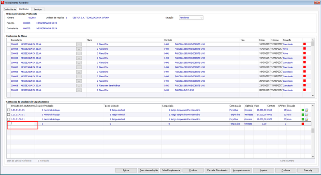Open lookup button for contract 0488 contratante

tap(79, 44)
